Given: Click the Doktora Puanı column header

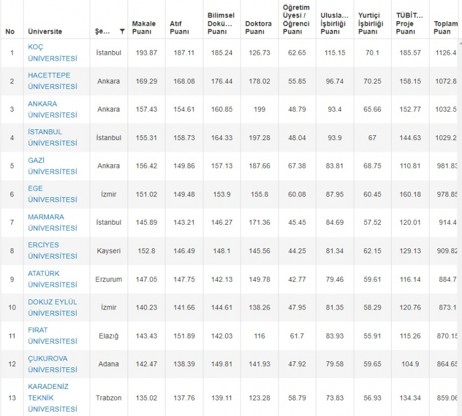Looking at the screenshot, I should 258,28.
